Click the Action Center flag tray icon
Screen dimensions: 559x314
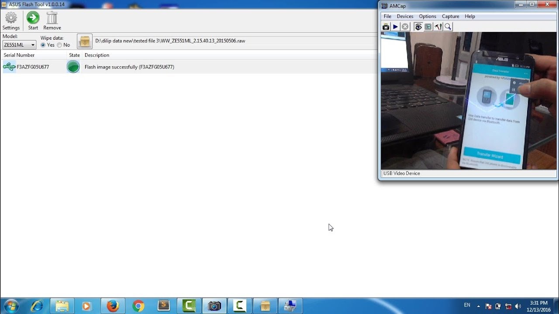489,306
